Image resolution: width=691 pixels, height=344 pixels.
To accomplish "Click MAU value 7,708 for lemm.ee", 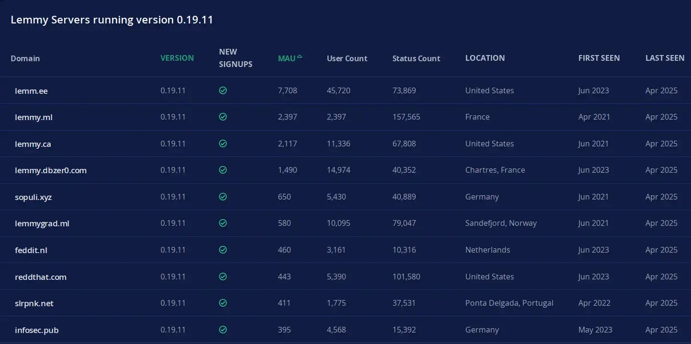I will (288, 90).
